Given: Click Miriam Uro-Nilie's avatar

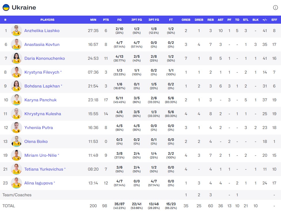Looking at the screenshot, I should click(16, 155).
